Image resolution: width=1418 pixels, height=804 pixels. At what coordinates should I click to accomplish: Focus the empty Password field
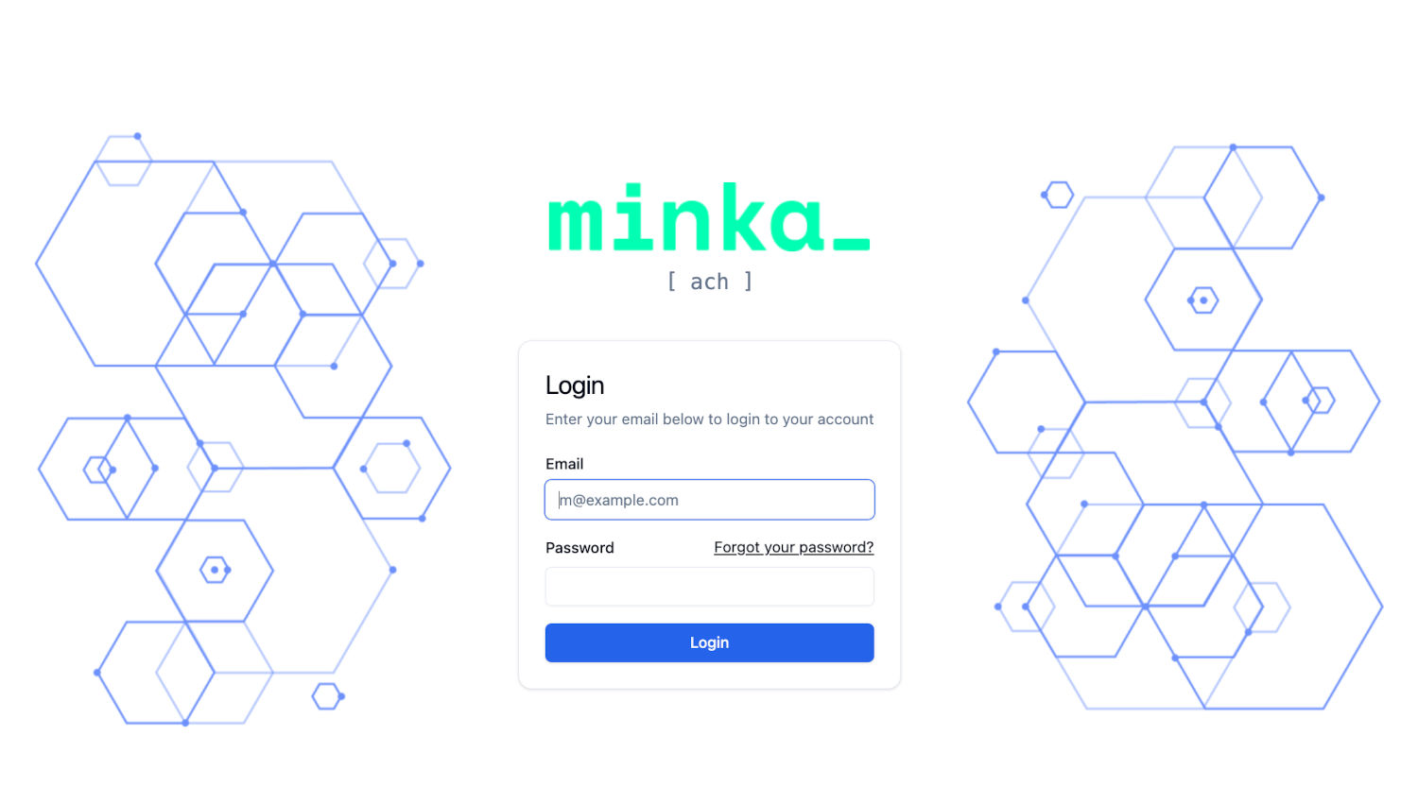(x=710, y=587)
